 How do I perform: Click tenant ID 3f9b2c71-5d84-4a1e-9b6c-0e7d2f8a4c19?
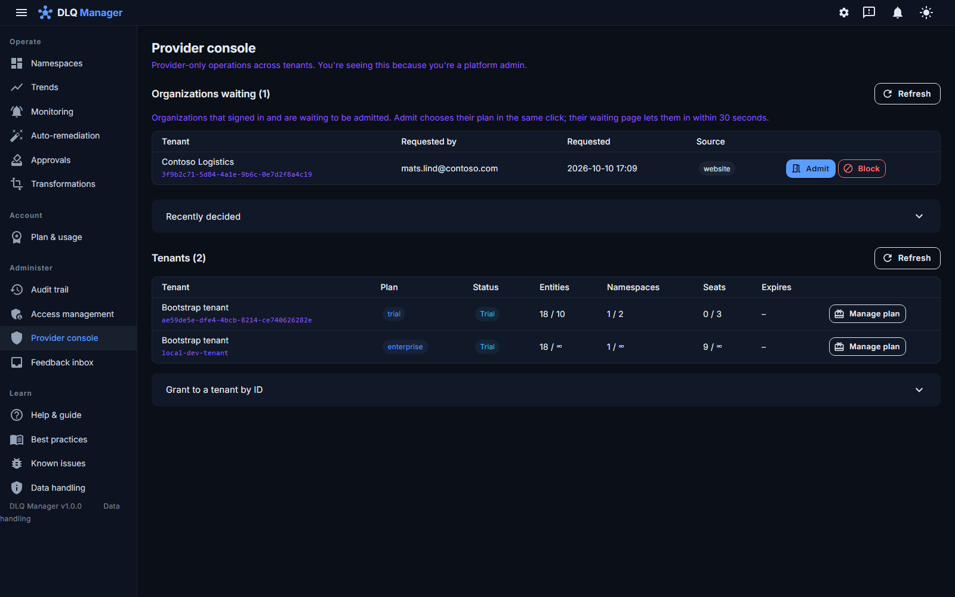click(237, 174)
